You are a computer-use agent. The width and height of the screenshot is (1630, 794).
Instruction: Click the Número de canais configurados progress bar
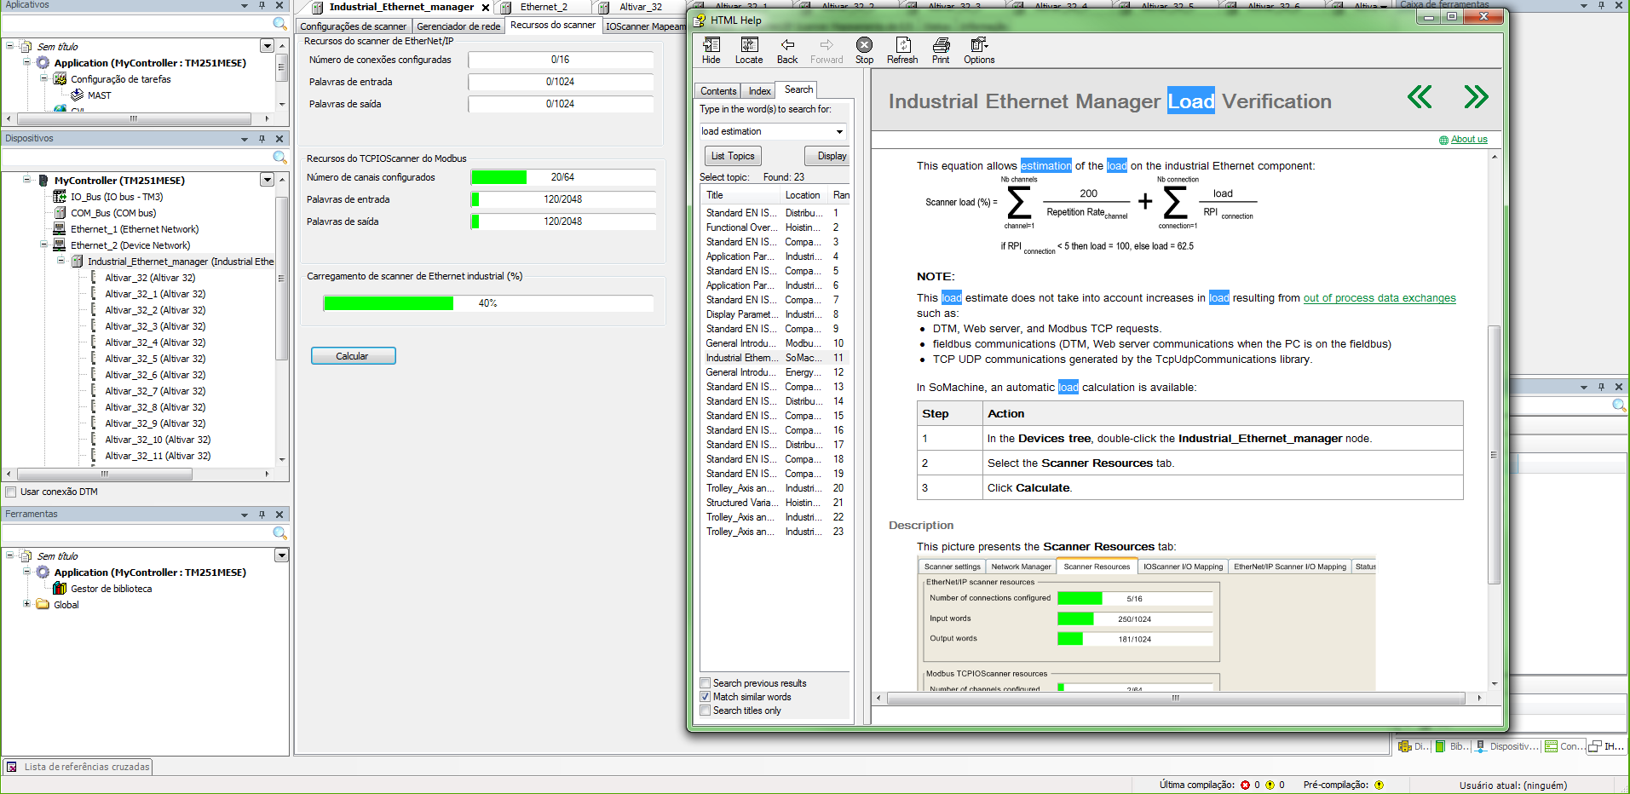click(563, 177)
